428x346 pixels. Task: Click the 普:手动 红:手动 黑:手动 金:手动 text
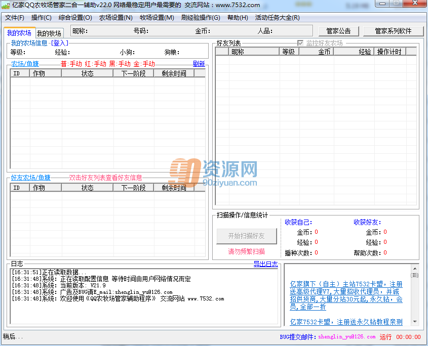click(108, 64)
